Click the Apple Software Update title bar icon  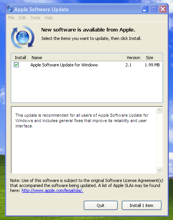click(10, 9)
